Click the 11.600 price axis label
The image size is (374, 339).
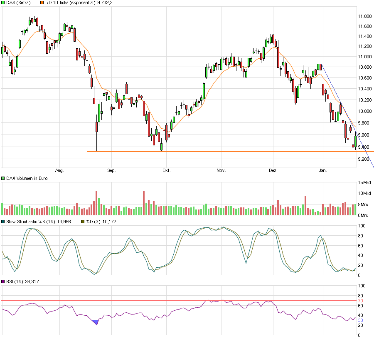point(365,26)
